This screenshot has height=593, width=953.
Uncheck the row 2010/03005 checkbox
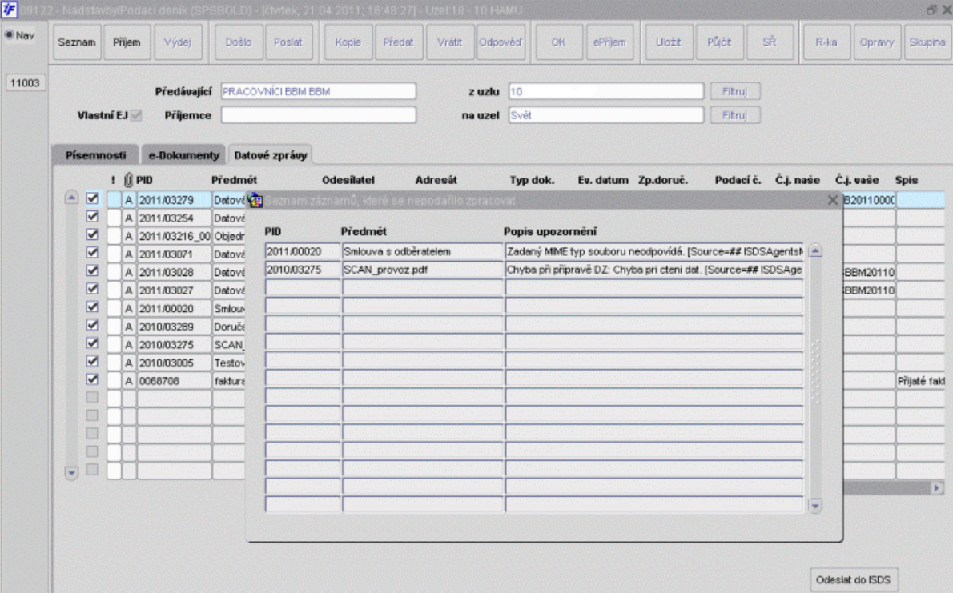click(x=92, y=361)
